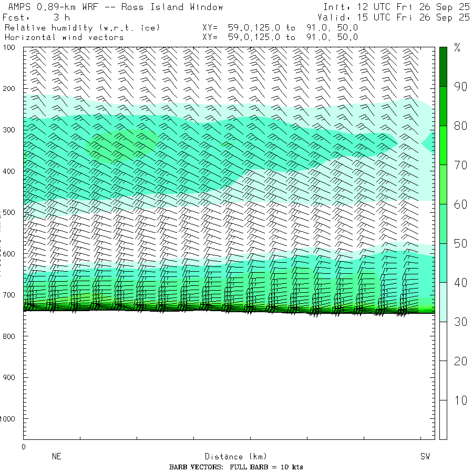Click the 300 pressure axis label
473x473 pixels.
pyautogui.click(x=9, y=130)
